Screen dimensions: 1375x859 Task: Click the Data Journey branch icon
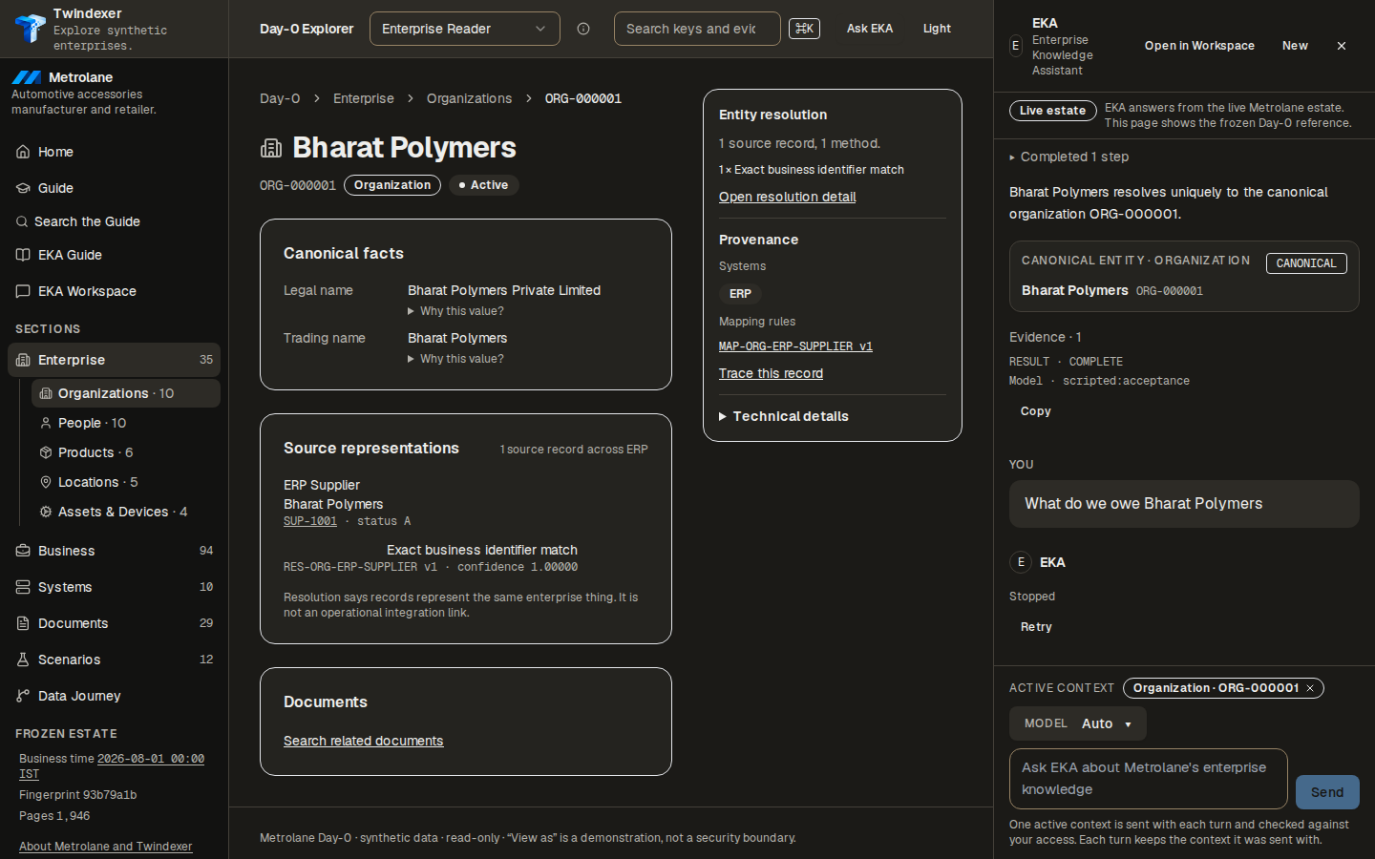[x=23, y=696]
